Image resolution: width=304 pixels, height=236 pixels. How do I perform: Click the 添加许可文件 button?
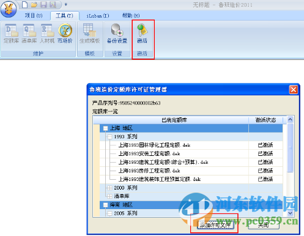[x=215, y=225]
